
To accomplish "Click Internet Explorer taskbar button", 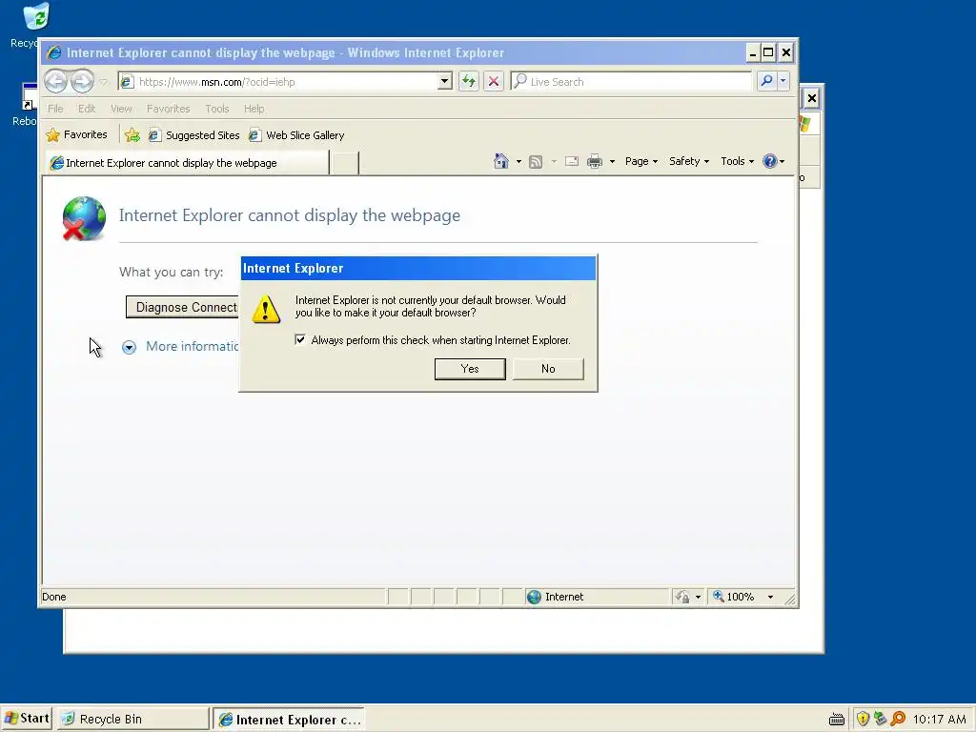I will click(289, 720).
